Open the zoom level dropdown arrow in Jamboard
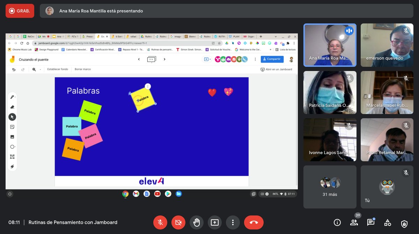This screenshot has height=234, width=419. [x=40, y=70]
